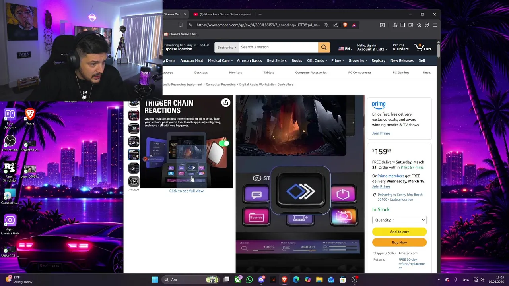Viewport: 509px width, 286px height.
Task: Close the Stream Deck browser tab
Action: 185,14
